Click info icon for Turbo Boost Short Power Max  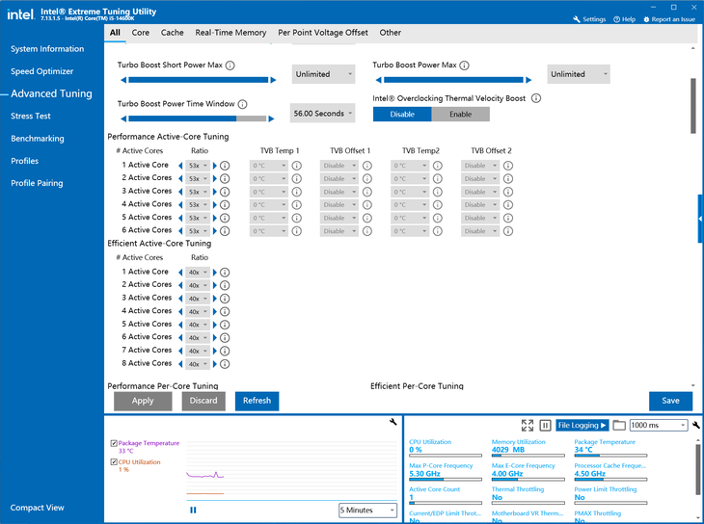click(230, 65)
